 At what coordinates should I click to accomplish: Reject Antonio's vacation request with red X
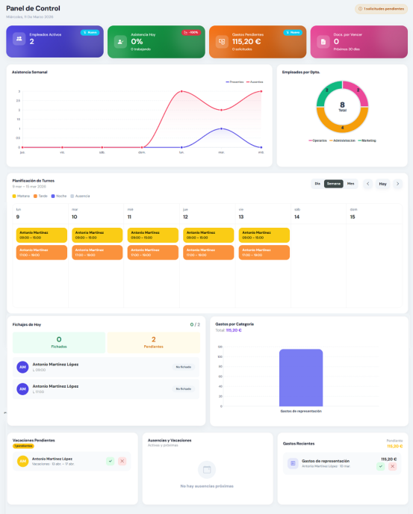click(x=122, y=461)
